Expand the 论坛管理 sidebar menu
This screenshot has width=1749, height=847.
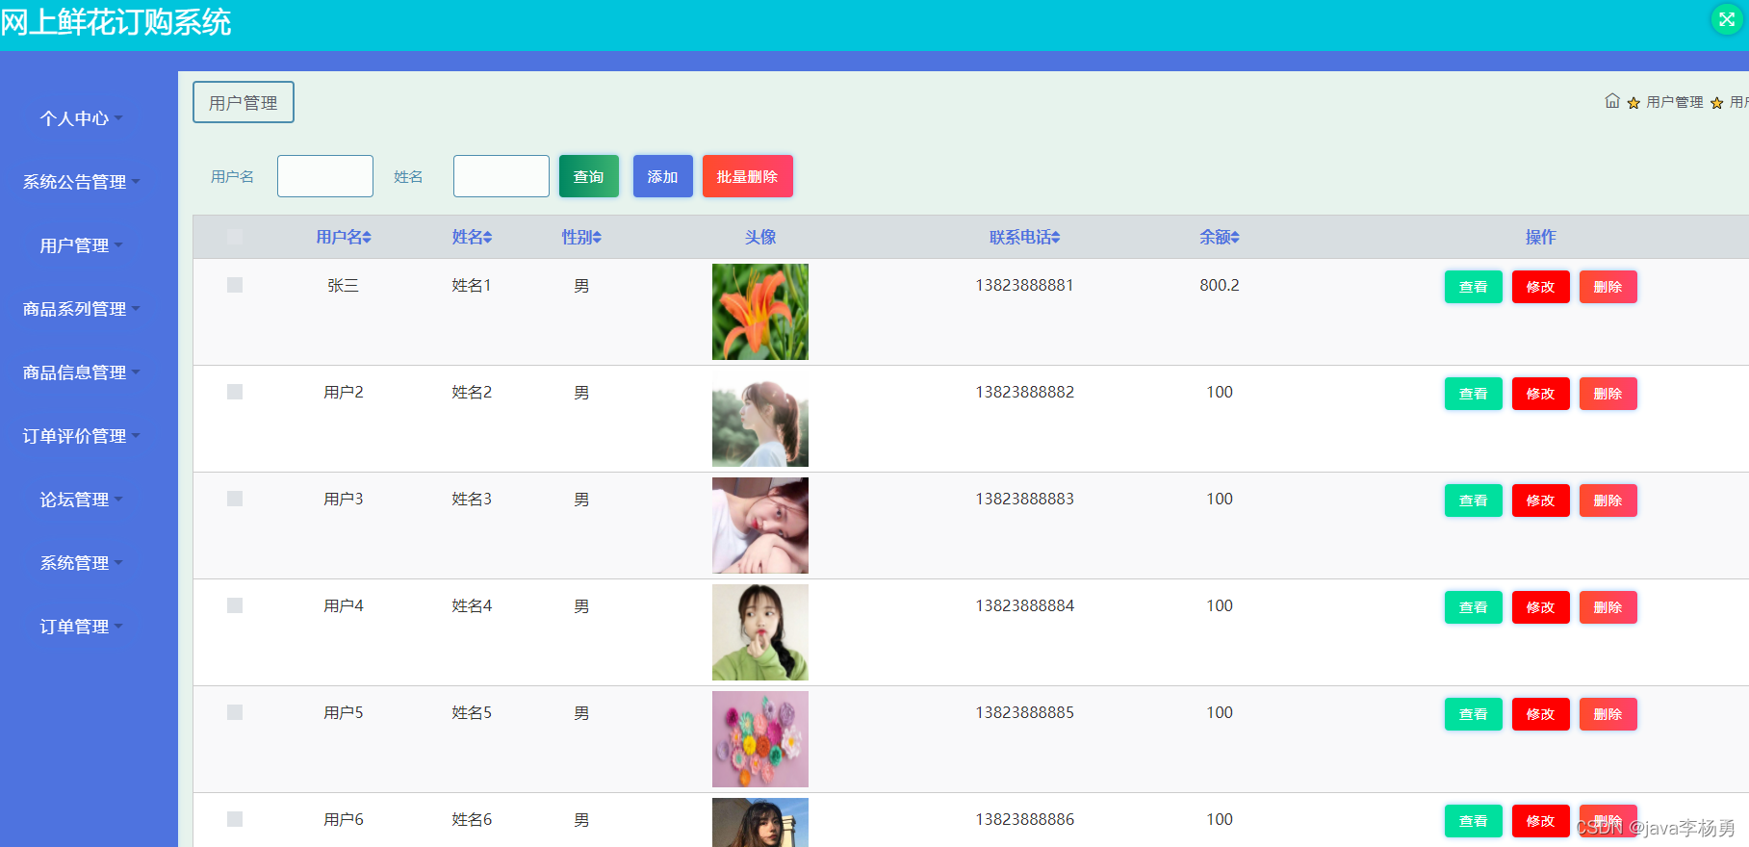click(82, 500)
